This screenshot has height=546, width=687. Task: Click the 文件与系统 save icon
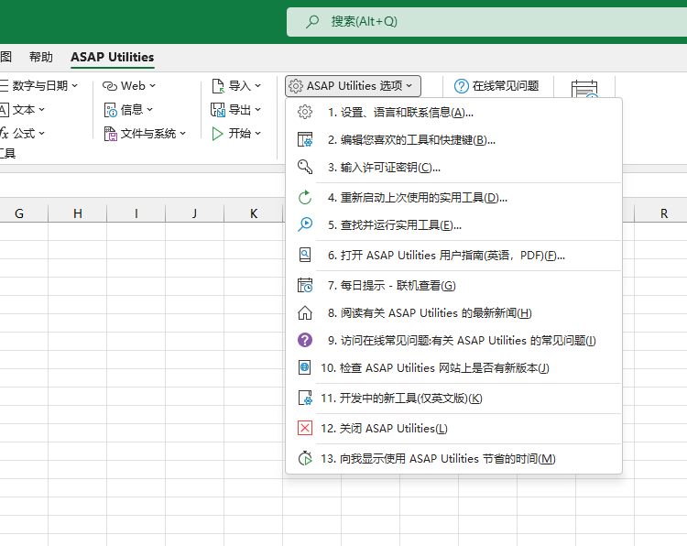[x=110, y=133]
